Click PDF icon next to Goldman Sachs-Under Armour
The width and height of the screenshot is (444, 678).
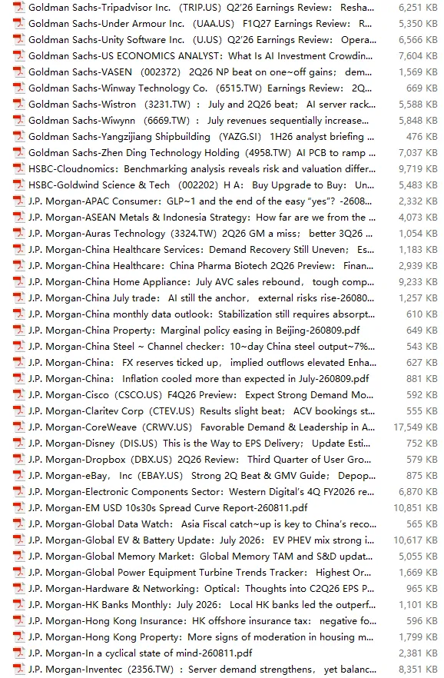(19, 23)
